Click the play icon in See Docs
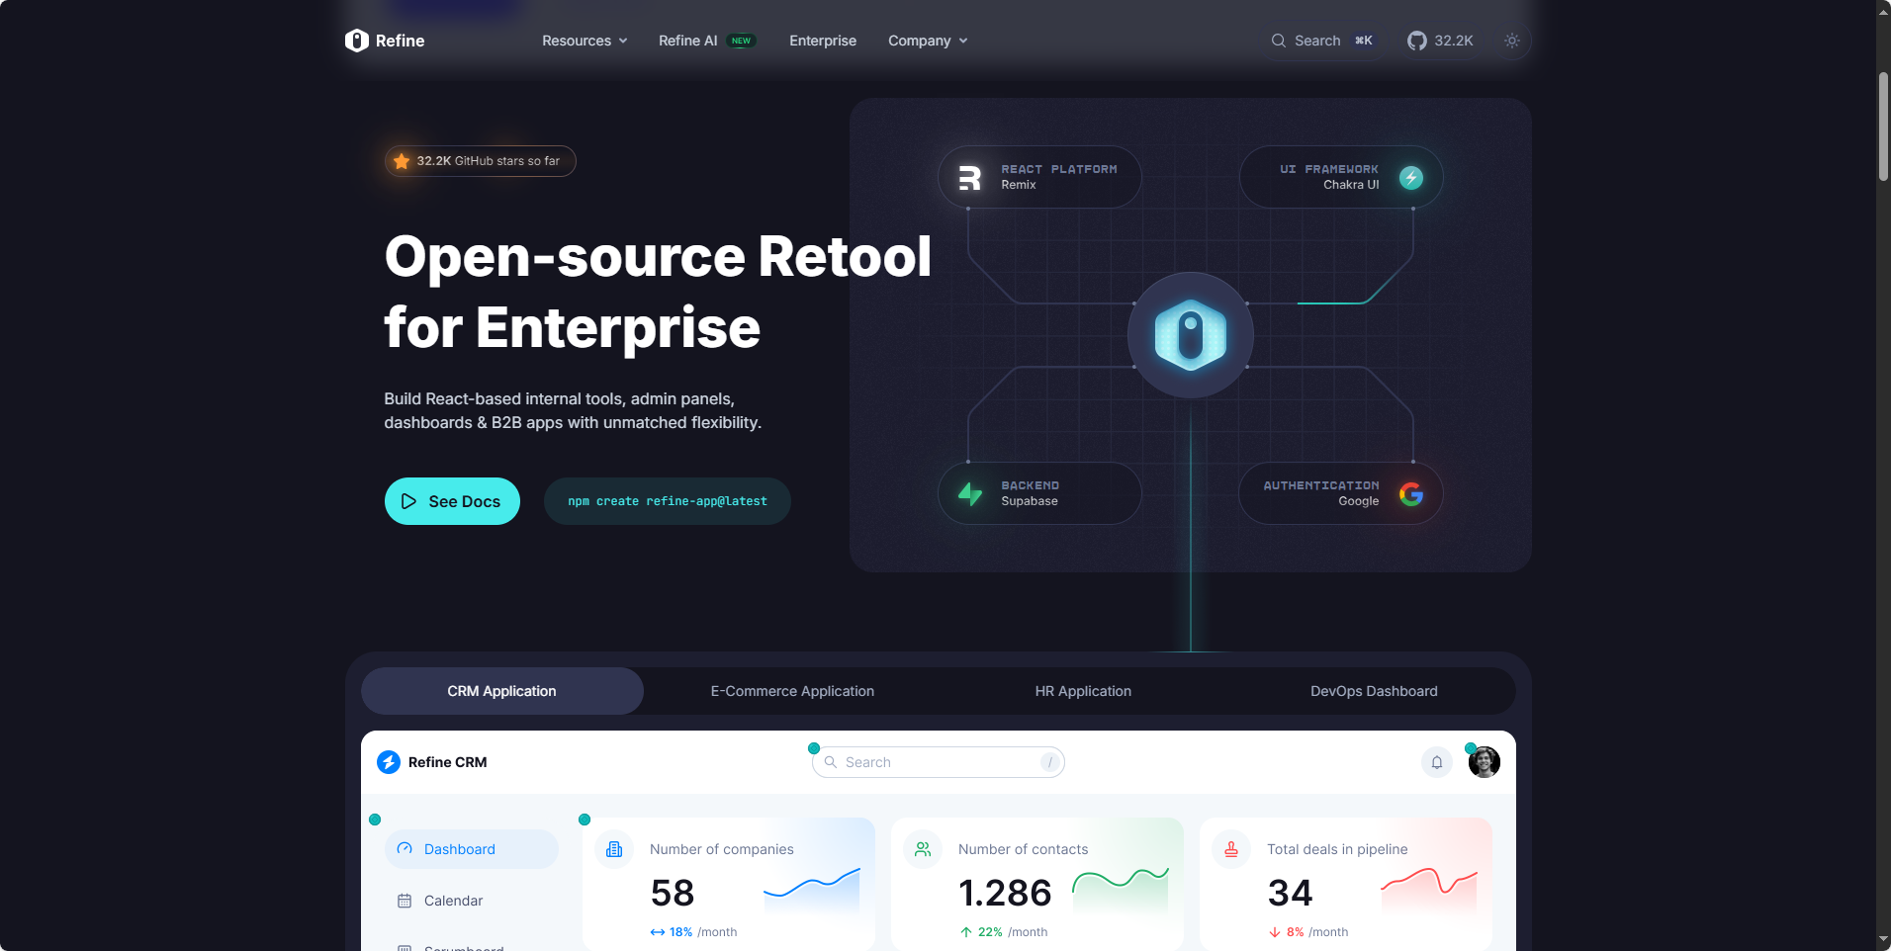This screenshot has height=951, width=1891. (408, 501)
